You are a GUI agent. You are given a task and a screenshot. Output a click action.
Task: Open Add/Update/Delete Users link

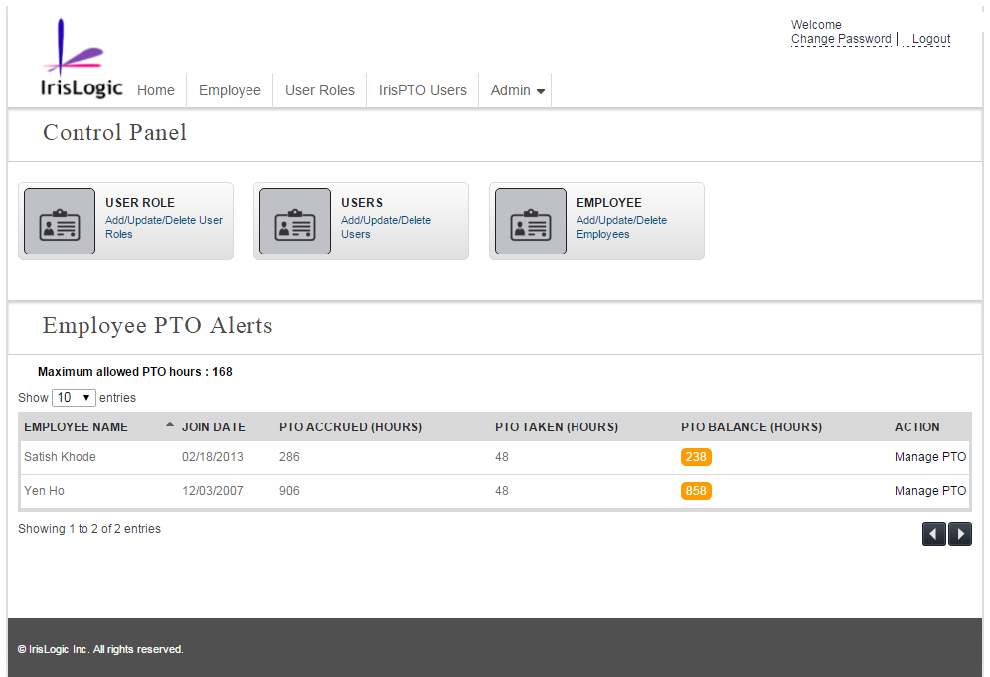click(x=387, y=227)
